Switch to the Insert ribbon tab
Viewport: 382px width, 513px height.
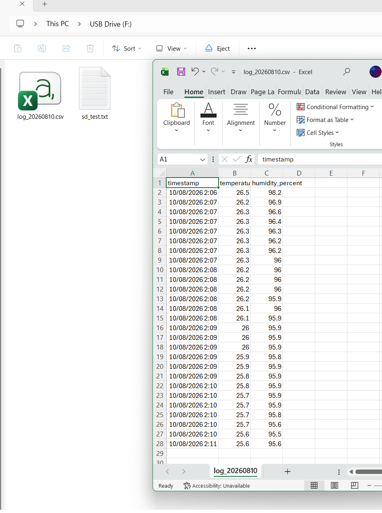[217, 92]
